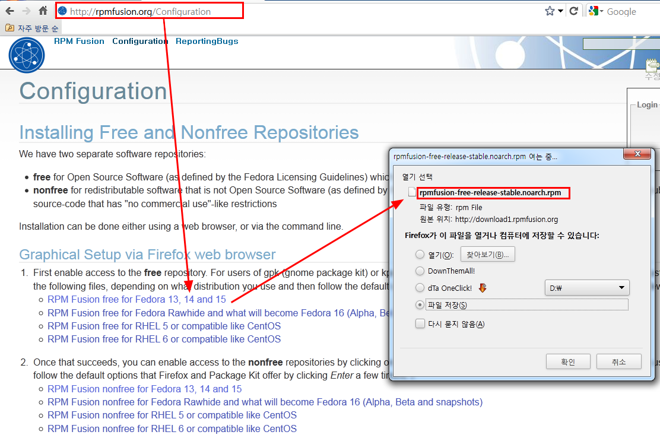
Task: Select the 파일 저장(S) save file radio button
Action: (x=420, y=304)
